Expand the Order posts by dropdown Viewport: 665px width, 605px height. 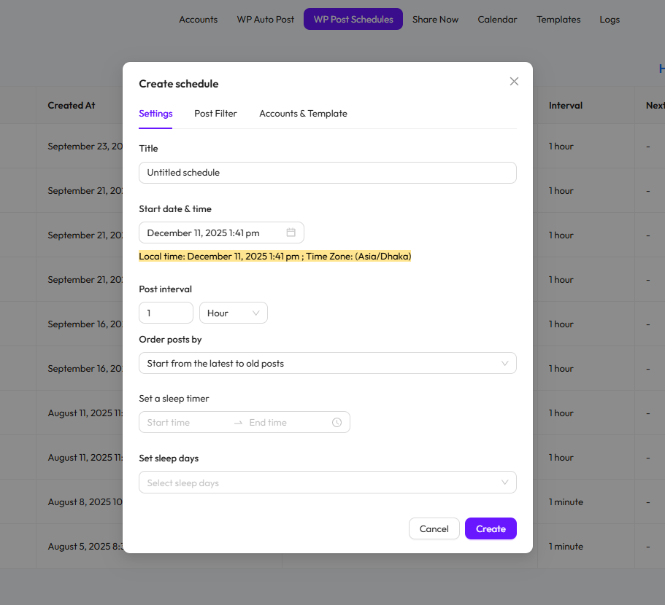pos(327,363)
